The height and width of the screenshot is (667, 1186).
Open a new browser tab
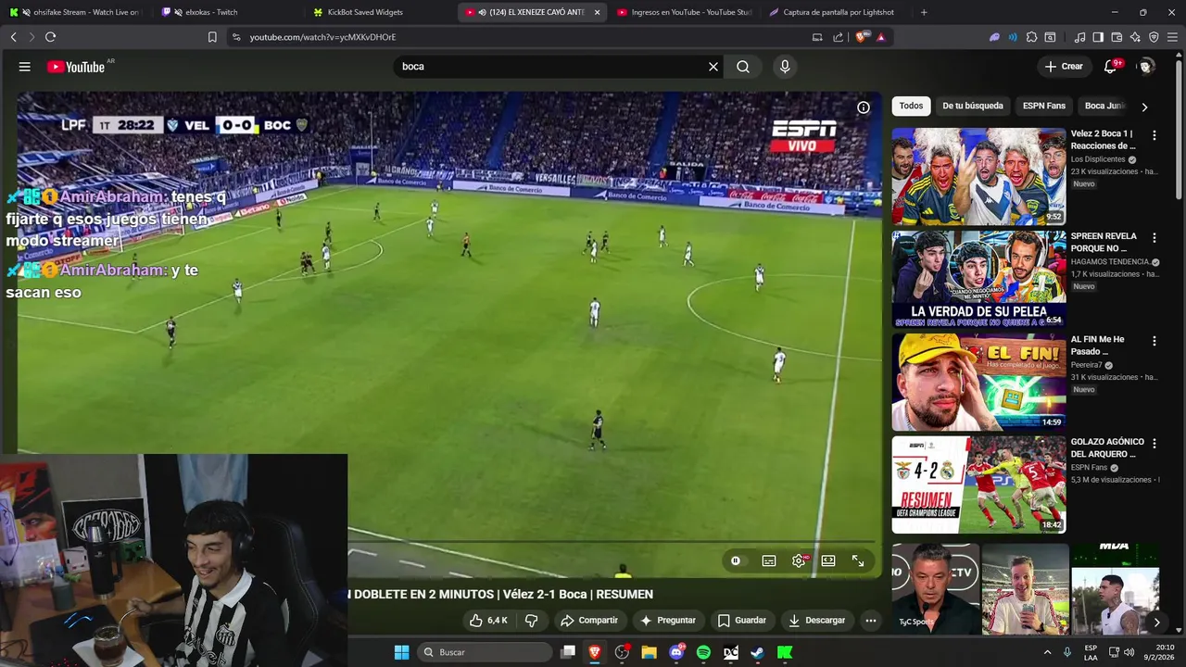coord(924,12)
